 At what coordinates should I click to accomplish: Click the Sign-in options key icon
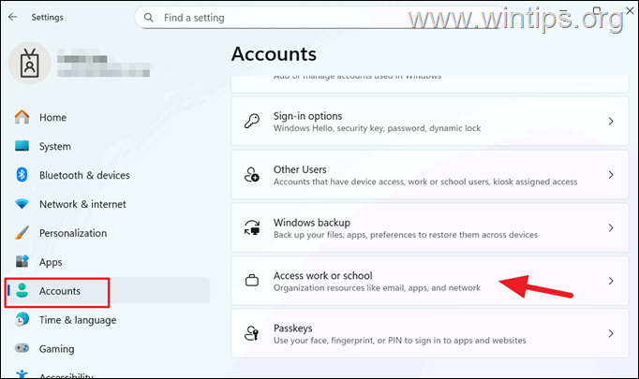click(252, 122)
